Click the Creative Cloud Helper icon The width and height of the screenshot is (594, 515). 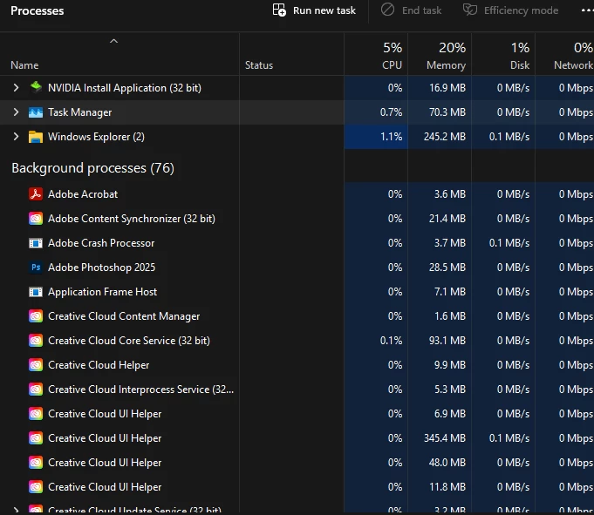point(36,365)
